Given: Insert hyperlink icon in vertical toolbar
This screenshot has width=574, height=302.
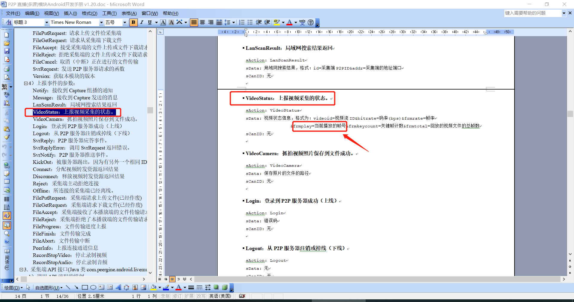Looking at the screenshot, I should [x=7, y=165].
